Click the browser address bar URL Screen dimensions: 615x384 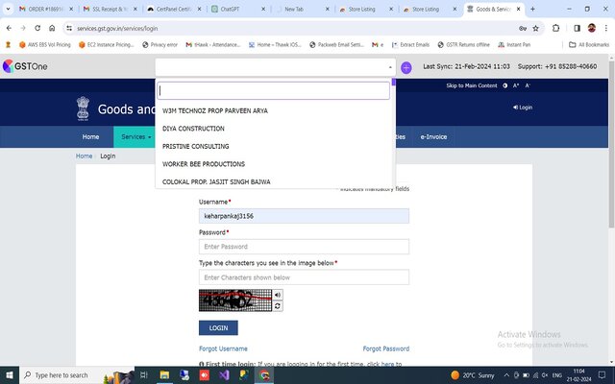117,28
